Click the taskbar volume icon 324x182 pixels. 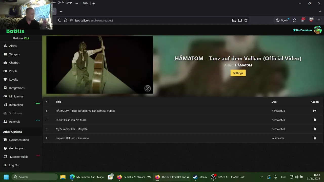[x=296, y=177]
